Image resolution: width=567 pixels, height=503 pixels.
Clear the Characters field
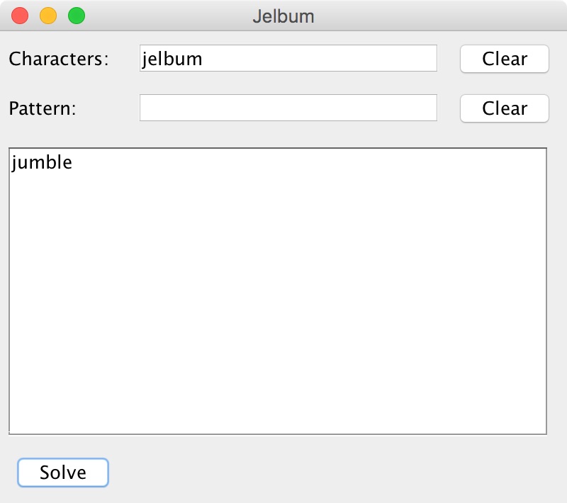coord(505,59)
